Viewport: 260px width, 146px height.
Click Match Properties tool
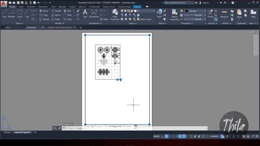click(174, 15)
